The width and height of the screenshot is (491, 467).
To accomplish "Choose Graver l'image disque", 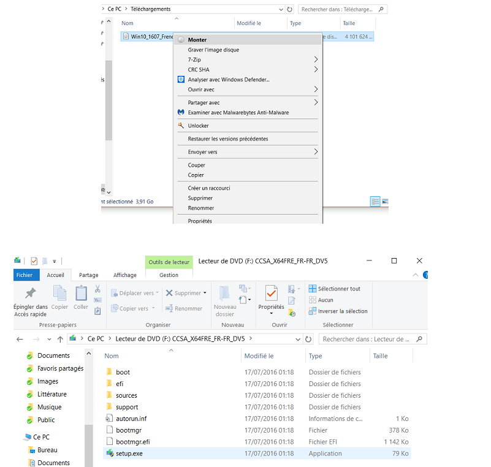I will (x=248, y=50).
